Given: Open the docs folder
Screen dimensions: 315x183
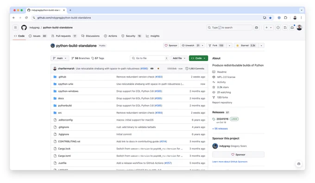Looking at the screenshot, I should tap(61, 98).
